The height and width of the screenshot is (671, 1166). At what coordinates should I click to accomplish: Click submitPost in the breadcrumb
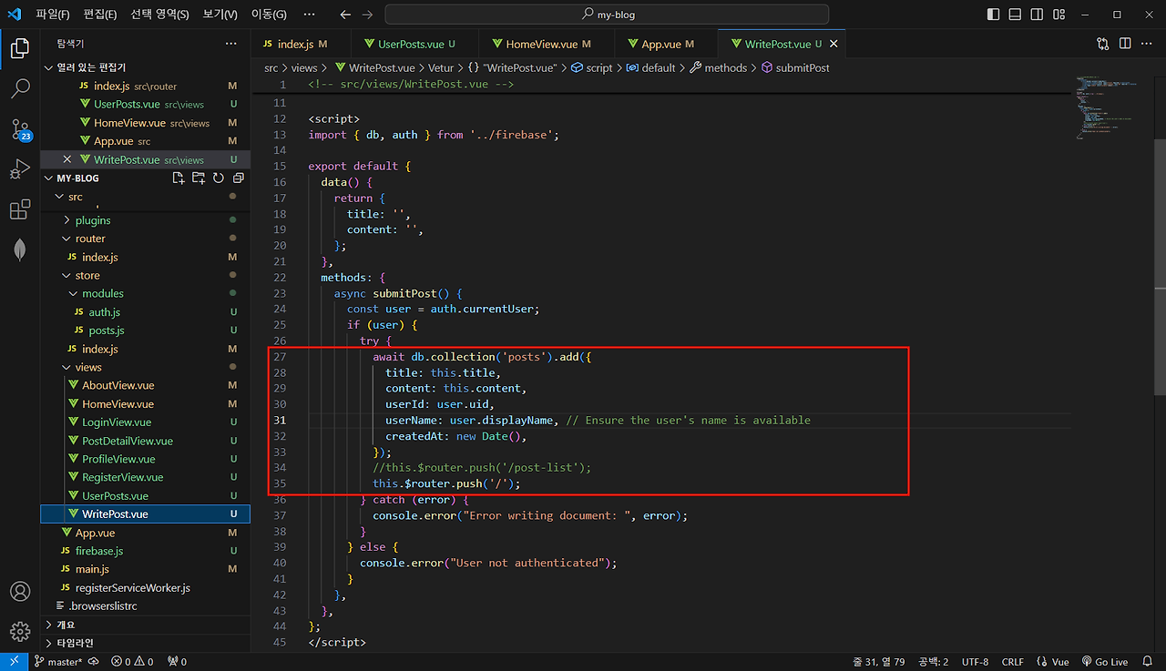point(795,67)
